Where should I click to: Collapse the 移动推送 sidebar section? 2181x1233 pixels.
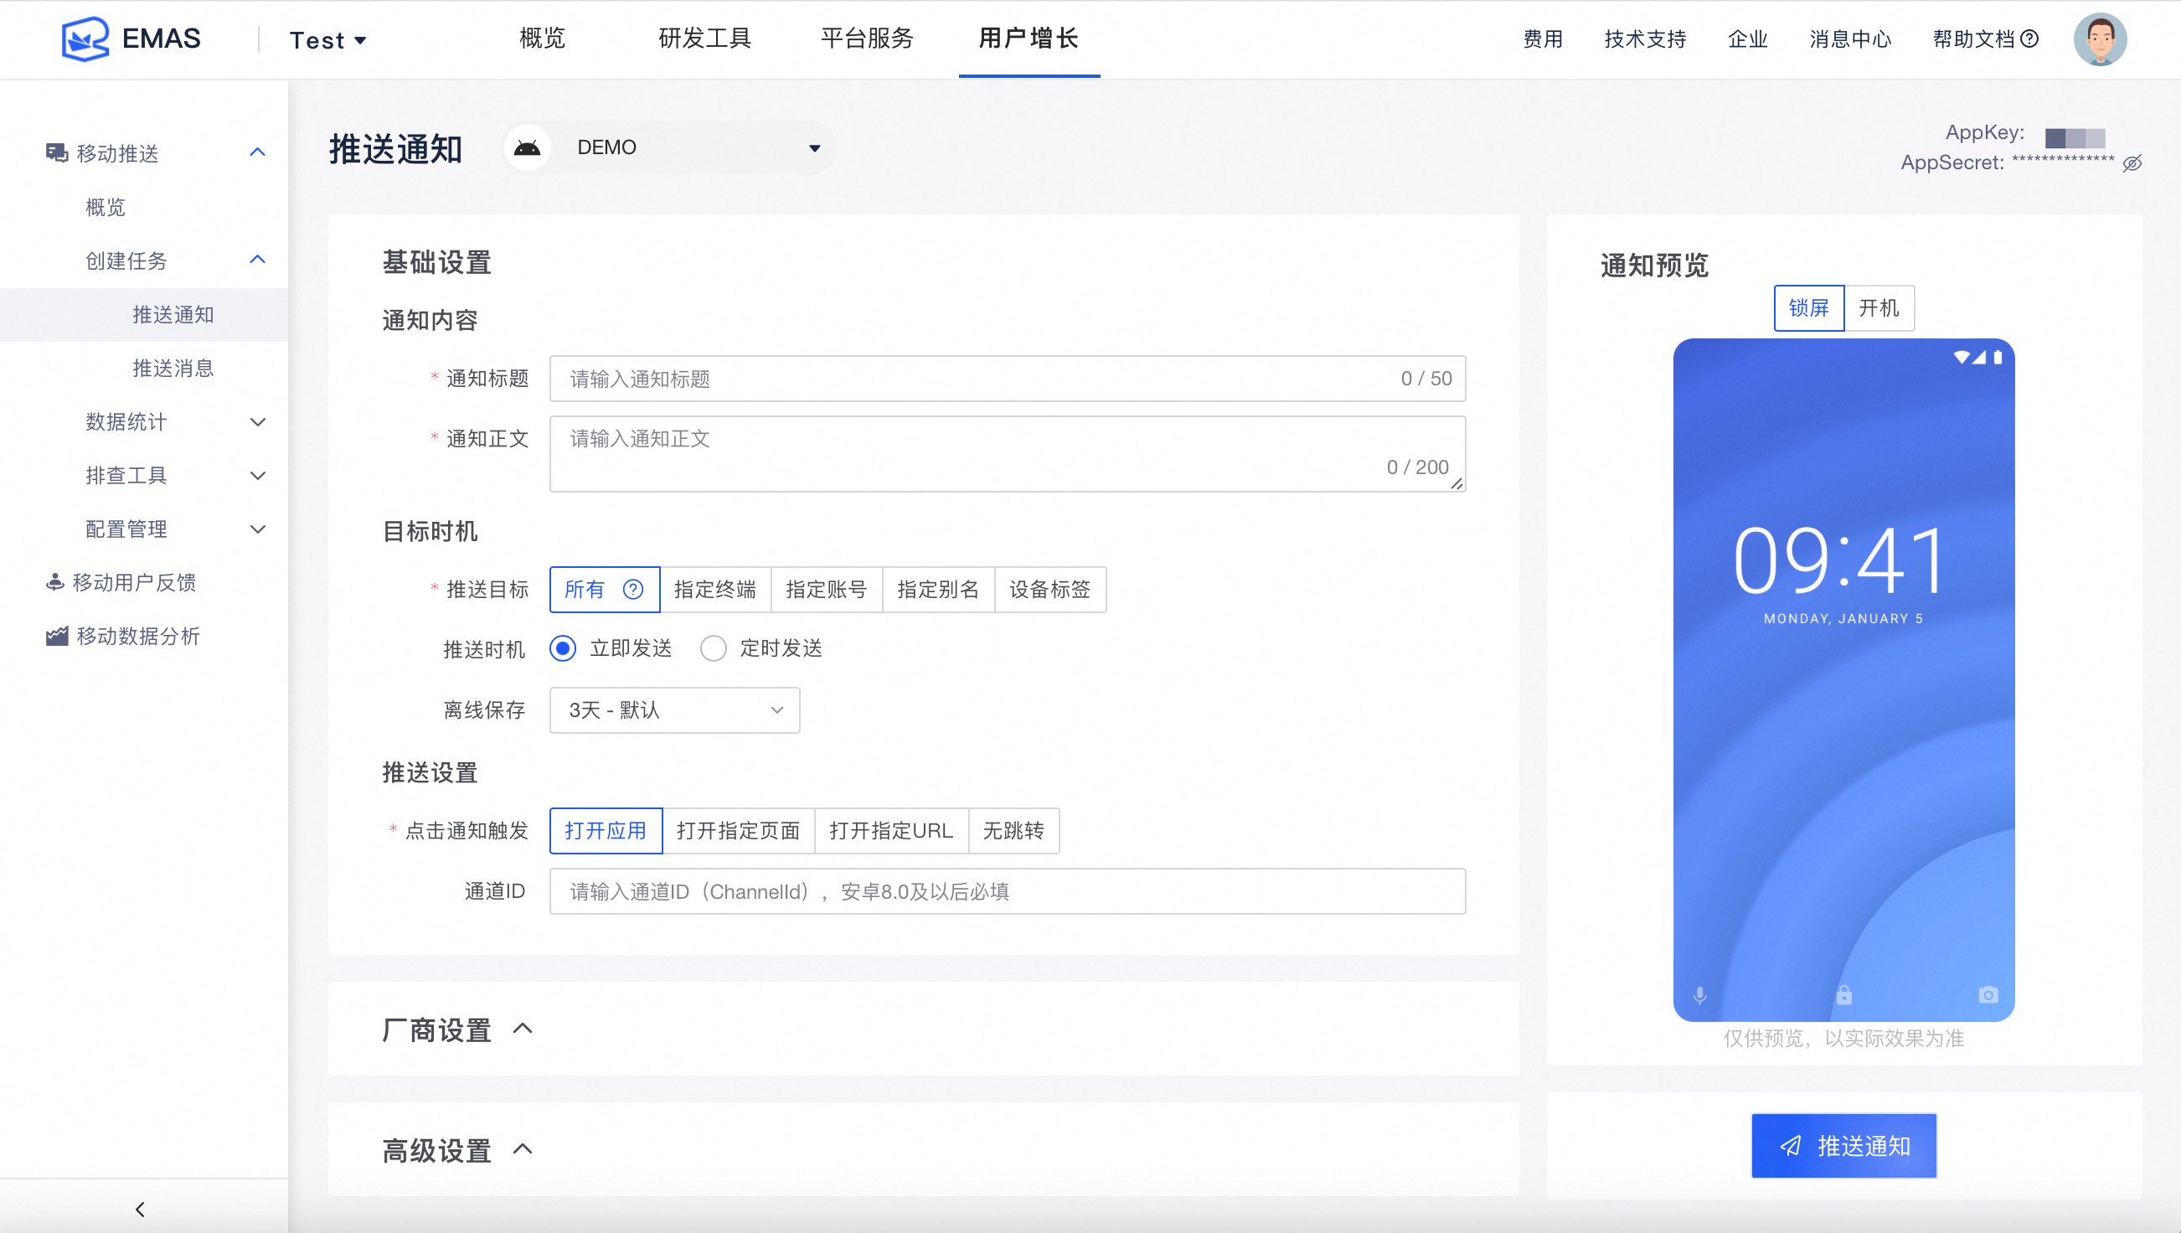[x=258, y=152]
